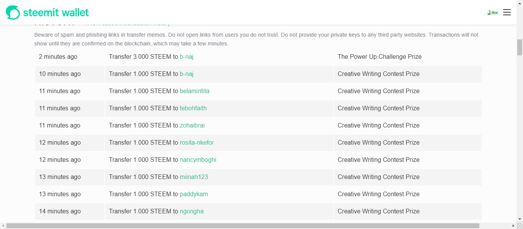This screenshot has height=229, width=523.
Task: Click the memo in the zohaibrai row
Action: (x=378, y=125)
